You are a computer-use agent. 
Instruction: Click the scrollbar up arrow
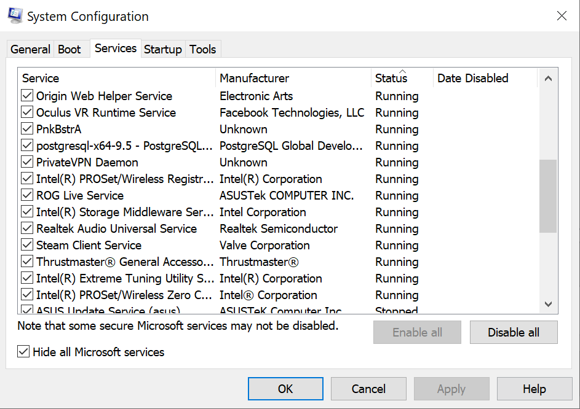548,78
